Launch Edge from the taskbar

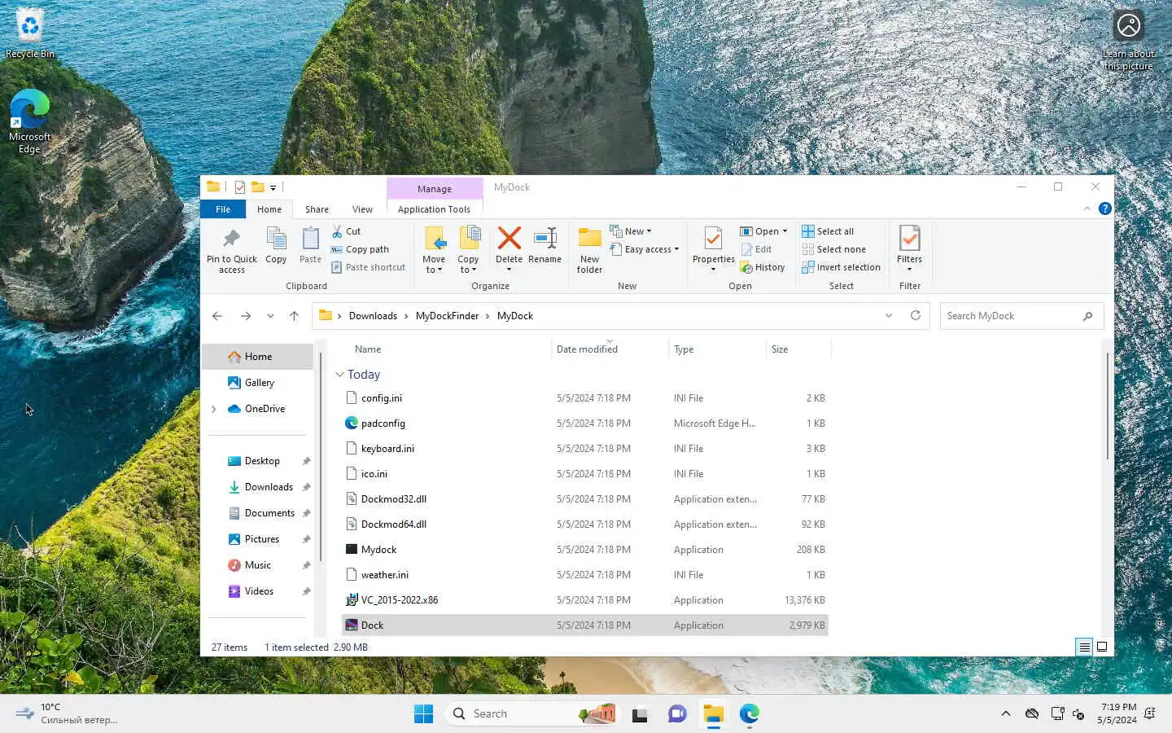[750, 713]
